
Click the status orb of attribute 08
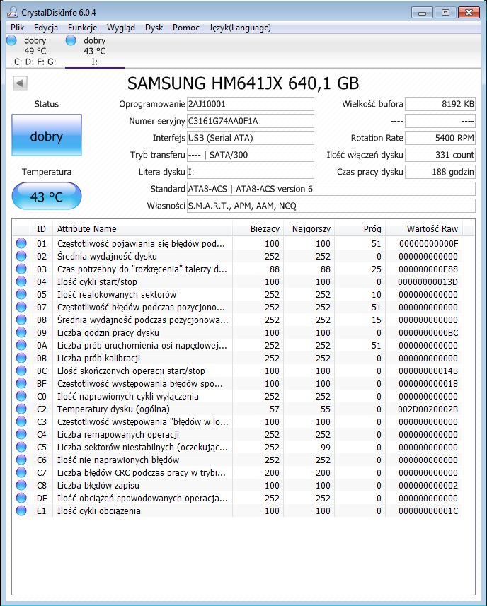tap(21, 320)
